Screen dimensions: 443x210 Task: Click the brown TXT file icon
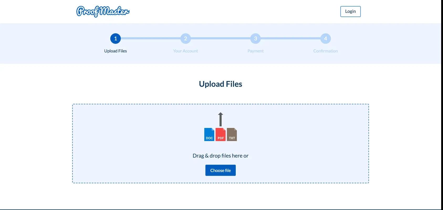[x=232, y=134]
